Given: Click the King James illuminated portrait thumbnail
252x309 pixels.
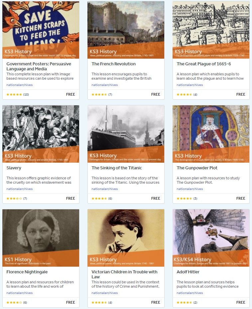Looking at the screenshot, I should point(211,134).
